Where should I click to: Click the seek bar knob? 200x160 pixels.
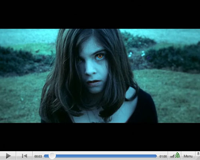52,156
